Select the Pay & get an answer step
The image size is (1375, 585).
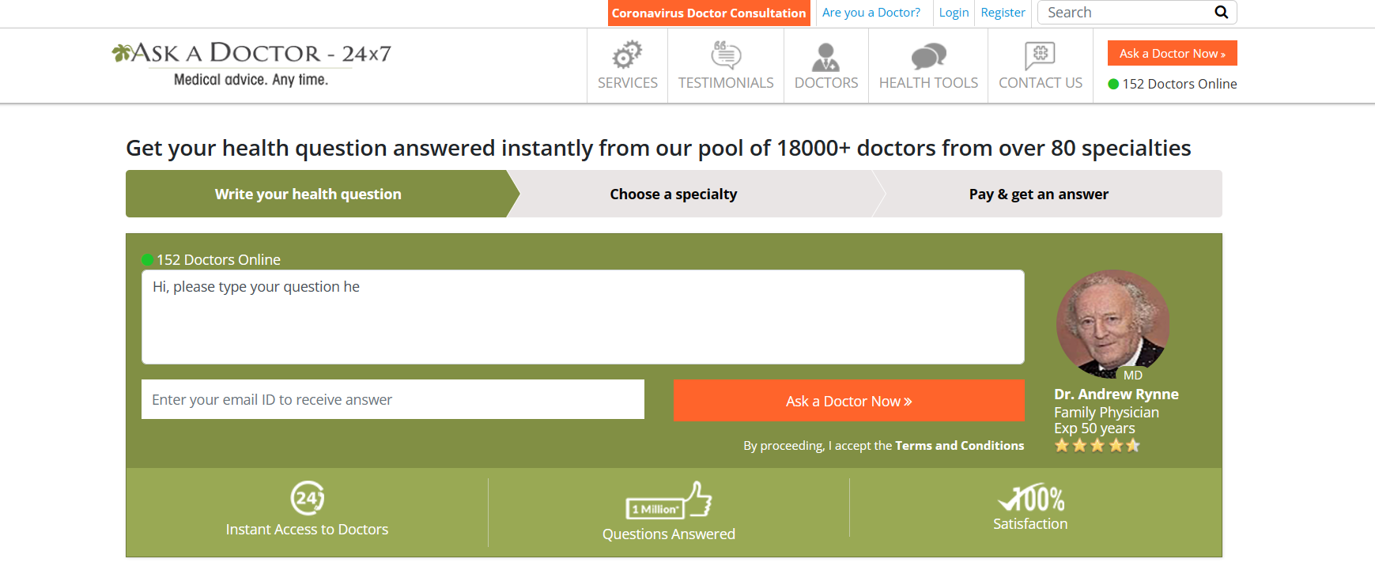(x=1038, y=194)
